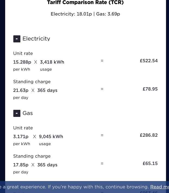
Task: Open the Read more cookie link
Action: point(159,187)
